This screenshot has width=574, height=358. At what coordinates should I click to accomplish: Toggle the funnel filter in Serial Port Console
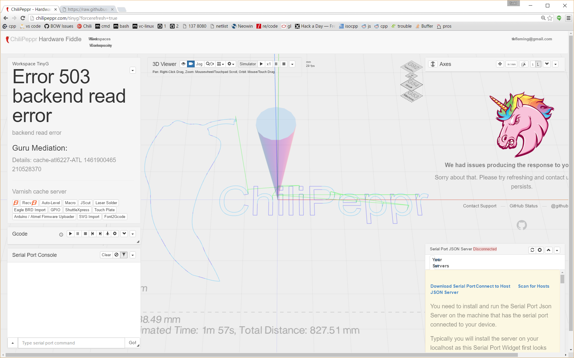point(124,255)
